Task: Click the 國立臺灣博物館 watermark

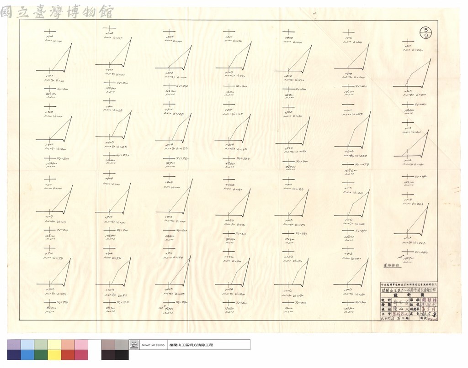Action: click(57, 12)
